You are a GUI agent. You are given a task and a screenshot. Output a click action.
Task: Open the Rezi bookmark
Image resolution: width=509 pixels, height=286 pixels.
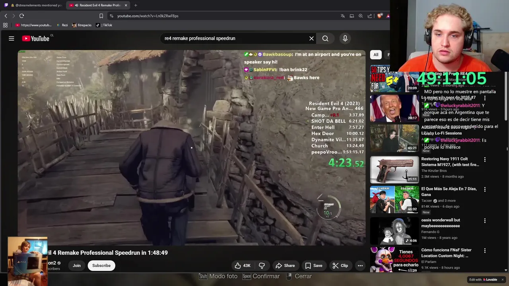(62, 25)
